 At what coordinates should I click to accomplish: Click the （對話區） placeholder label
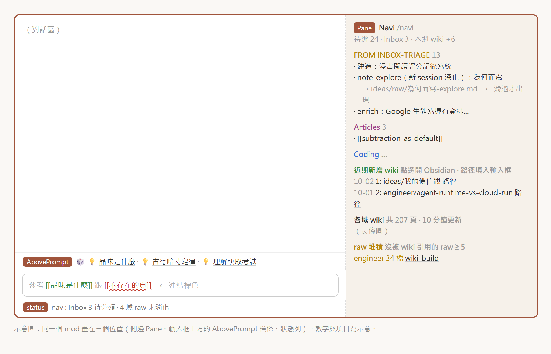click(x=43, y=30)
